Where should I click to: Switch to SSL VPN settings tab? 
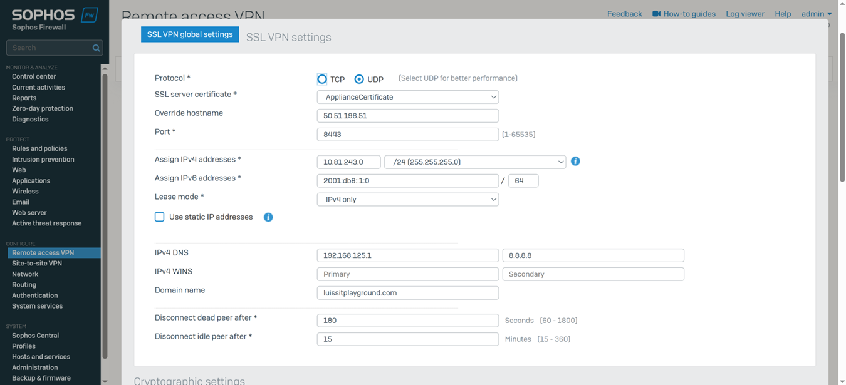coord(289,37)
